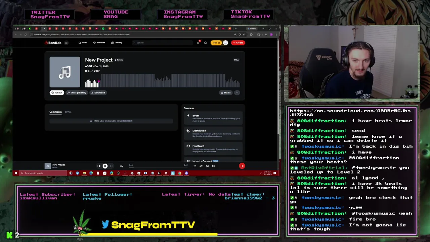Open the BandLab apps grid icon
Viewport: 430px width, 242px height.
pyautogui.click(x=66, y=43)
